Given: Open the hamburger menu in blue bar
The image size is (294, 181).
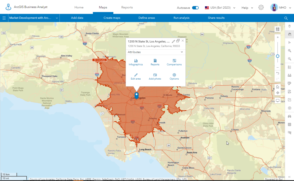Looking at the screenshot, I should pos(4,18).
